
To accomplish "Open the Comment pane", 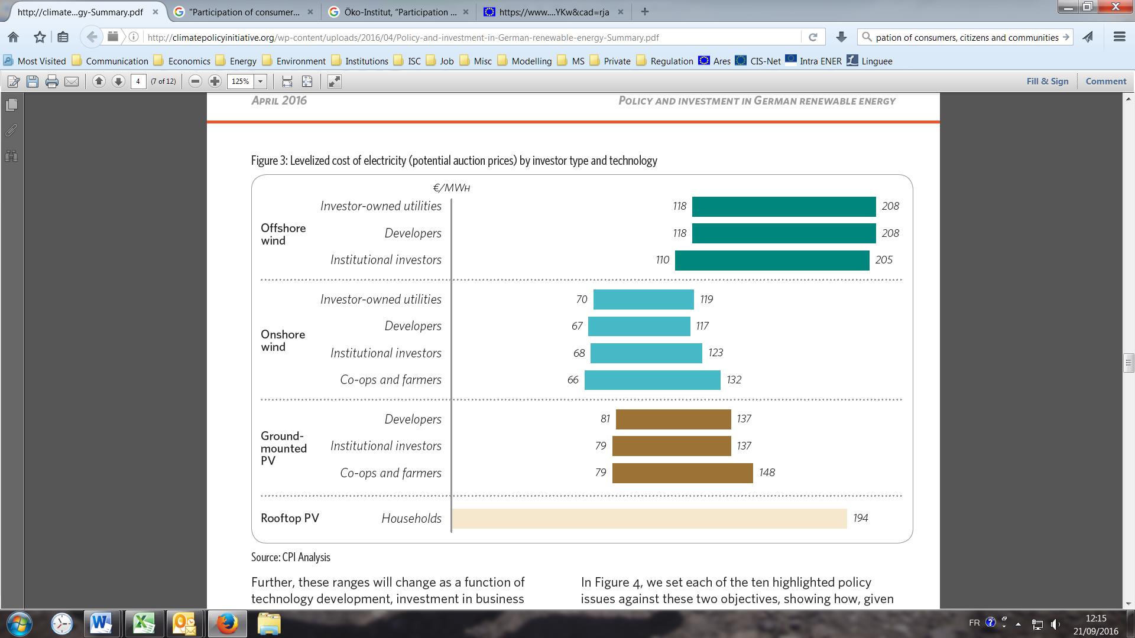I will click(1105, 82).
